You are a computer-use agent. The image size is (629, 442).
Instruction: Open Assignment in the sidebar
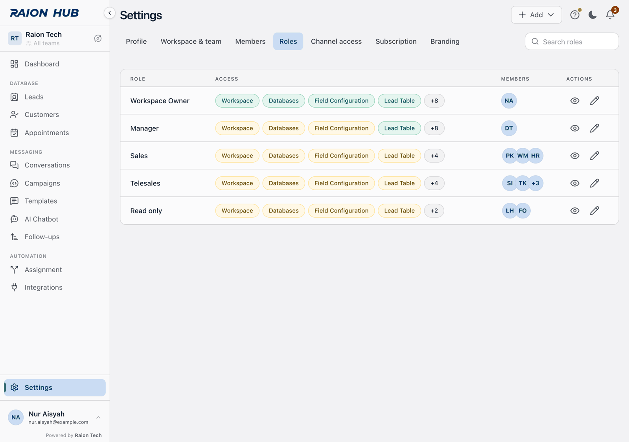[x=55, y=270]
